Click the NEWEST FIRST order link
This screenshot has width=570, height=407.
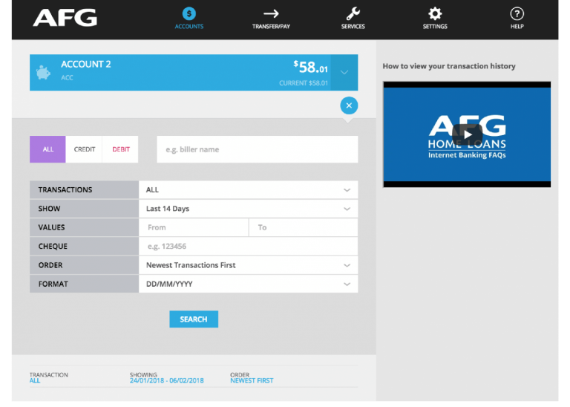click(x=252, y=381)
